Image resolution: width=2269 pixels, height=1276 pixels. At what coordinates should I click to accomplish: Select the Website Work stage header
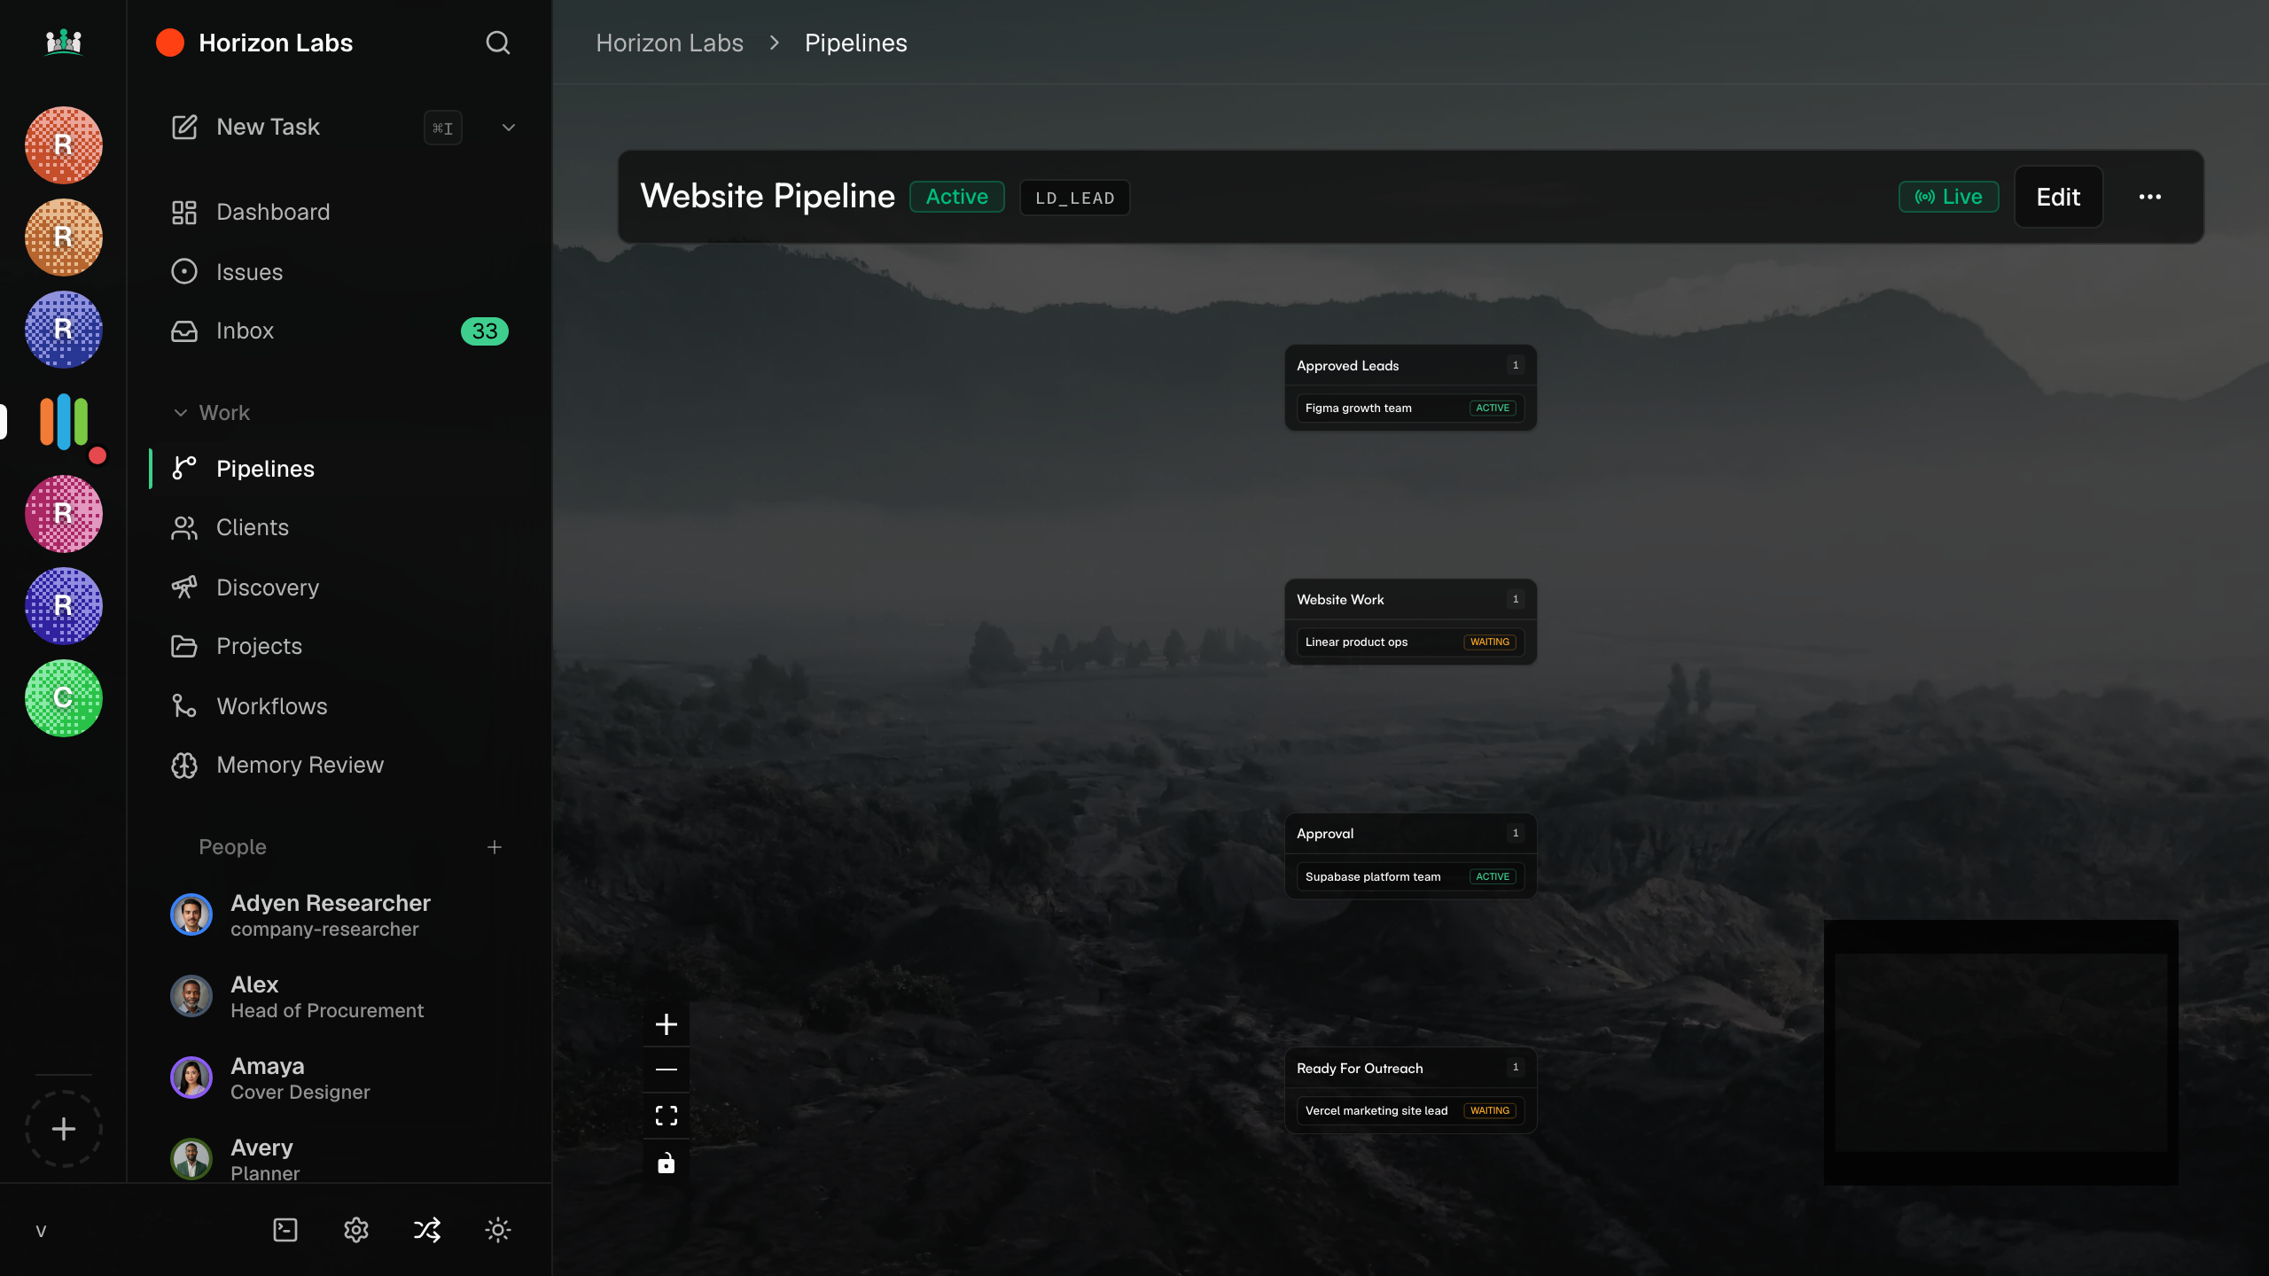coord(1410,599)
